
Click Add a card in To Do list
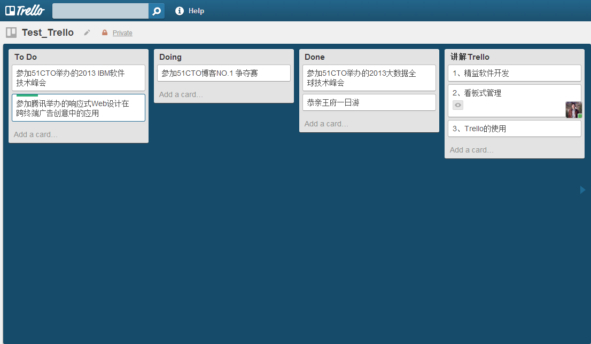36,134
